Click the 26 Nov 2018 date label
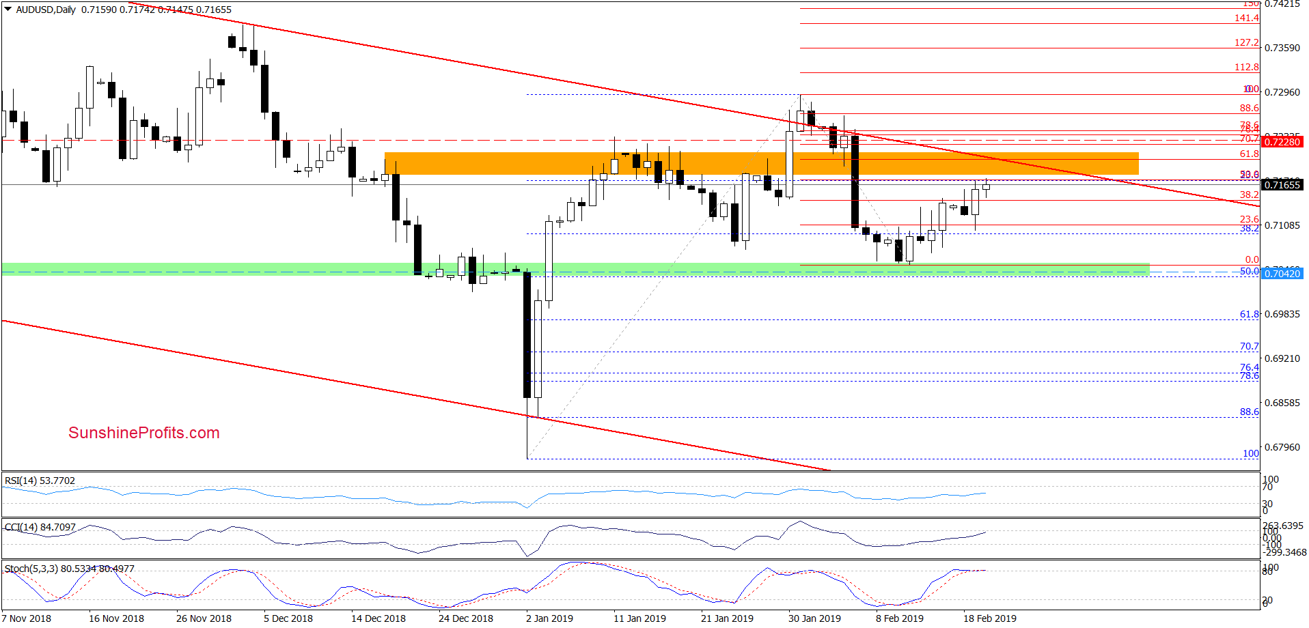Image resolution: width=1309 pixels, height=628 pixels. coord(204,618)
